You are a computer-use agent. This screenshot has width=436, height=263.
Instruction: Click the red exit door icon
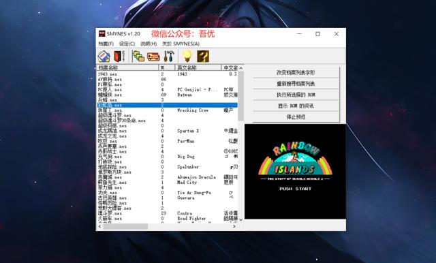[x=119, y=57]
